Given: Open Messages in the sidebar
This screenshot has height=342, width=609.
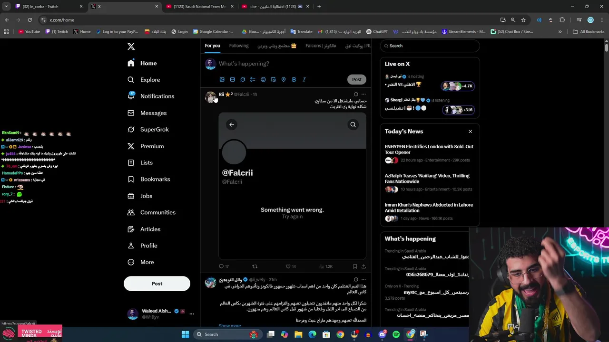Looking at the screenshot, I should click(x=147, y=113).
